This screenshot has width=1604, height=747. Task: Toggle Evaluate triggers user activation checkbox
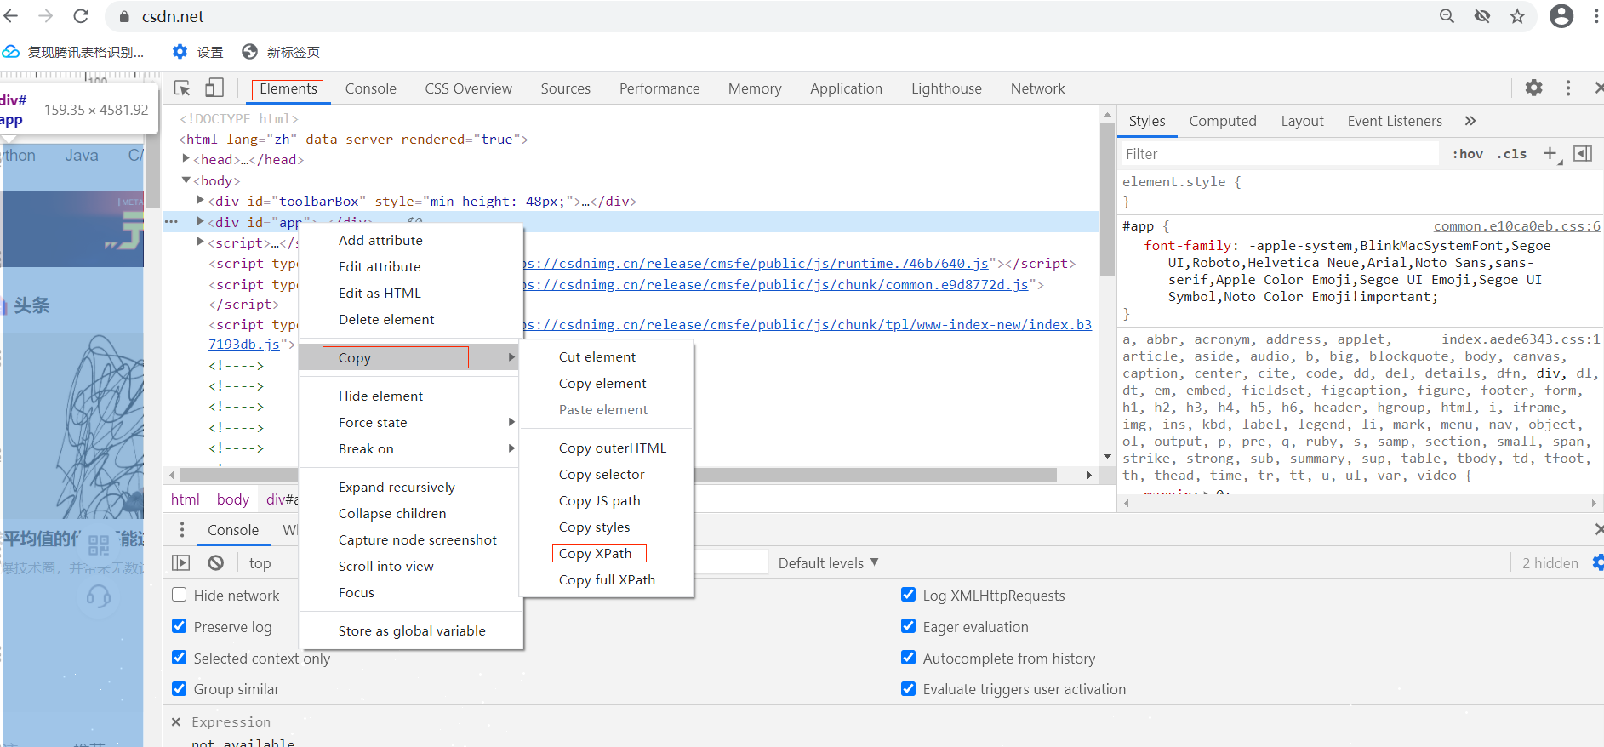pos(909,689)
